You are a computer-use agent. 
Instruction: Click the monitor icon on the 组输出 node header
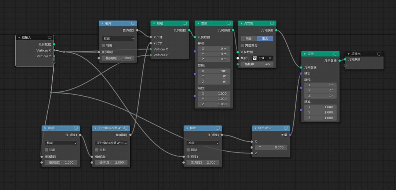[x=379, y=54]
